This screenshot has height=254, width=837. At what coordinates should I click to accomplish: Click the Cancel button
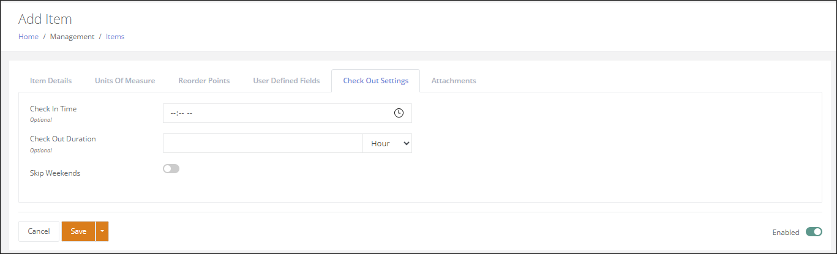[39, 231]
